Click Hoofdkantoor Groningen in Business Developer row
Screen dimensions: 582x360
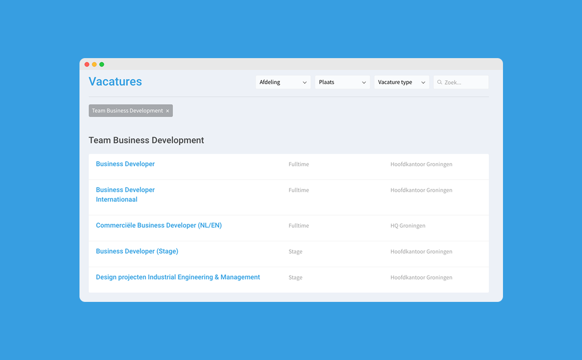point(421,164)
